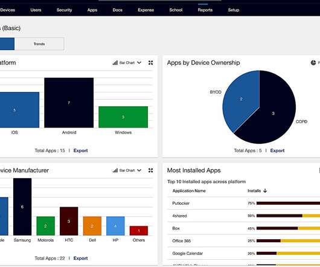
Task: Go to the School navigation tab
Action: [x=176, y=10]
